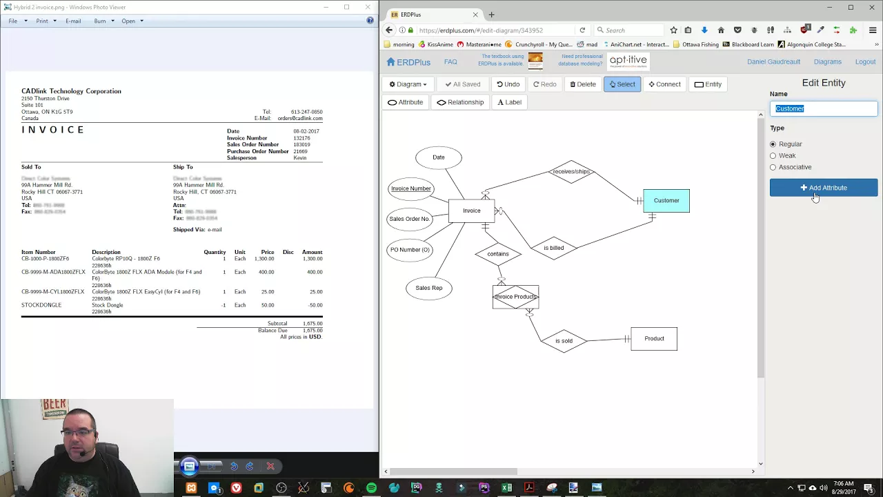Screen dimensions: 883x497
Task: Select the receives/ships relationship diamond
Action: point(571,171)
